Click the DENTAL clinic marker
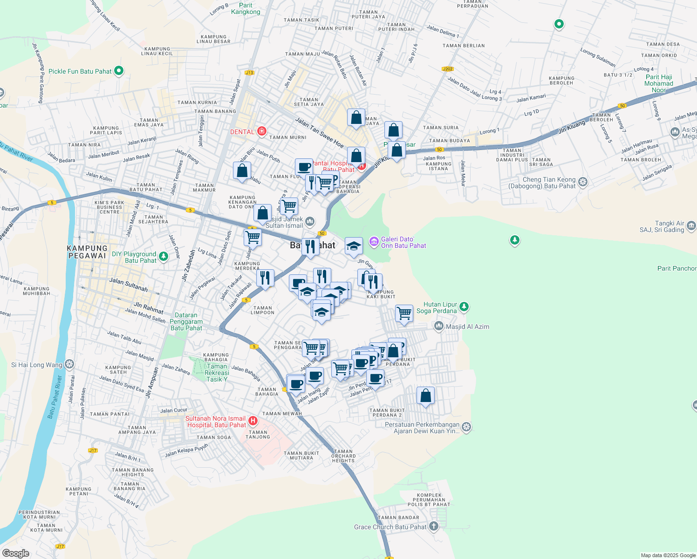This screenshot has height=559, width=697. point(261,131)
